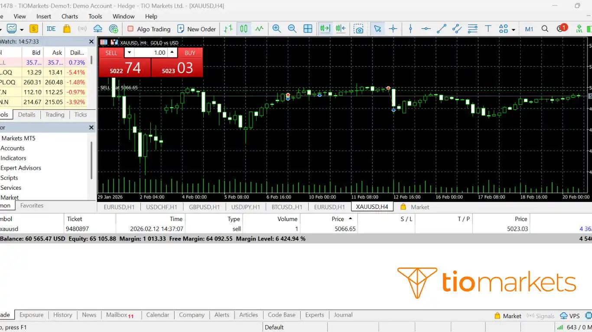
Task: Switch timeframe to M1
Action: point(529,29)
